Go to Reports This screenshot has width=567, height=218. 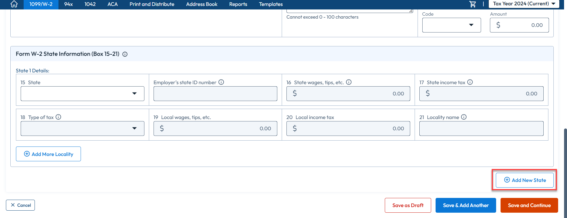238,4
